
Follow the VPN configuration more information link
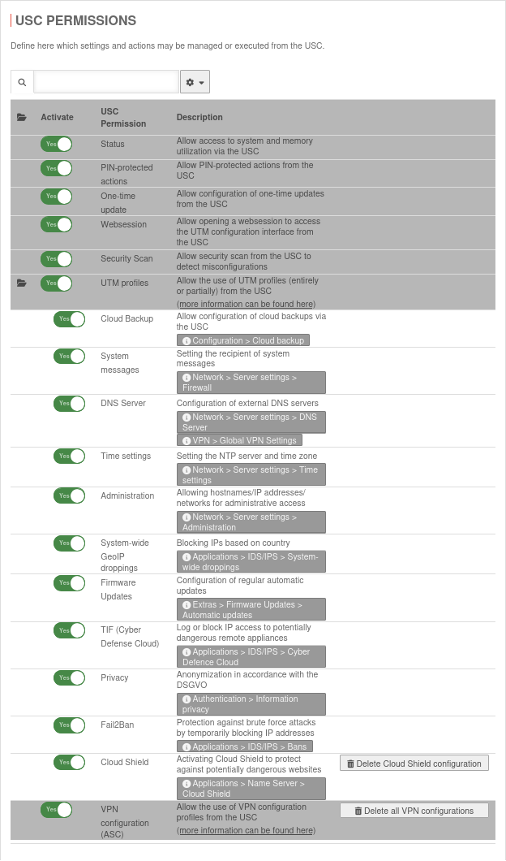[246, 831]
